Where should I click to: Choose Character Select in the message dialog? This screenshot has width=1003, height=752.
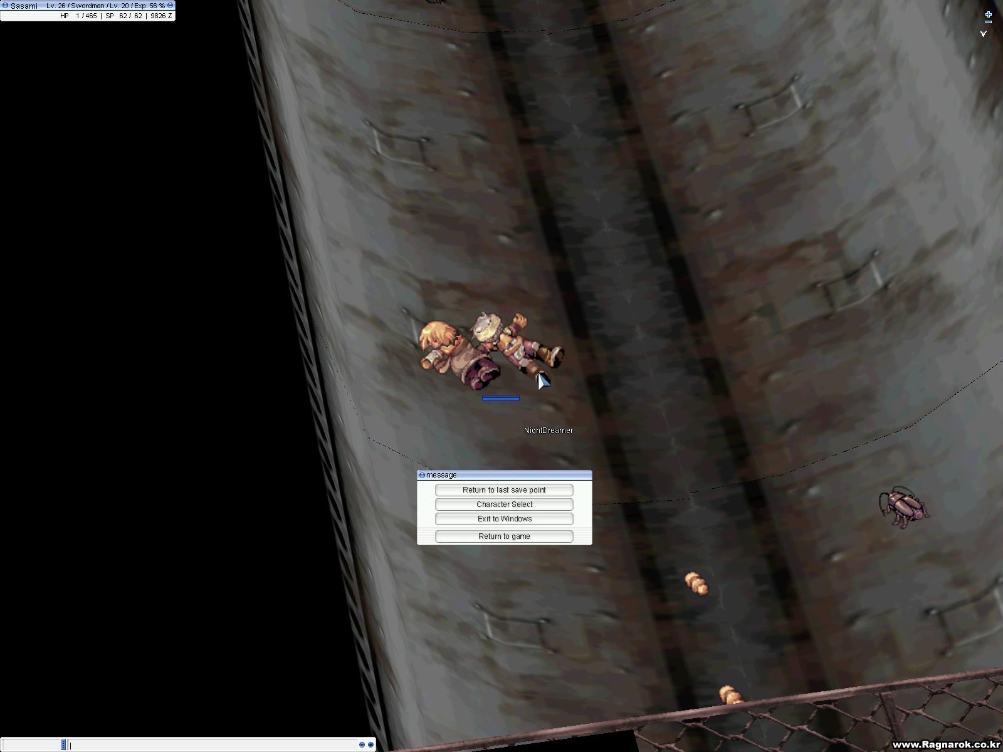tap(504, 504)
